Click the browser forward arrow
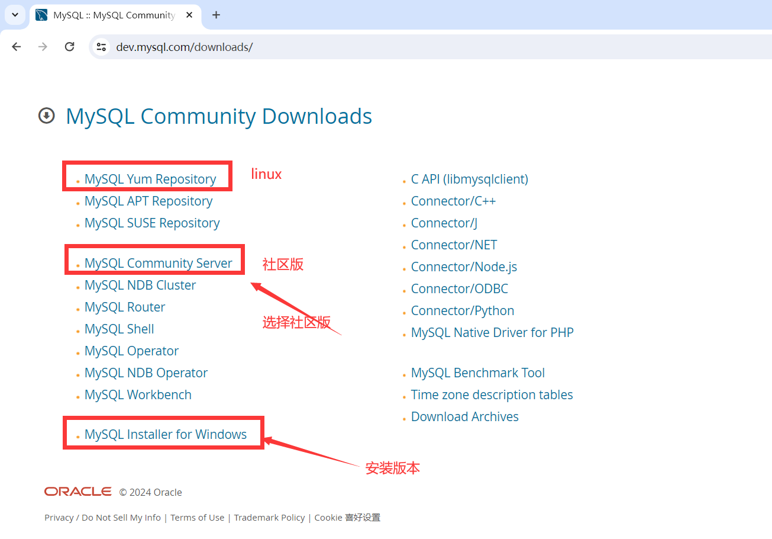The image size is (772, 539). click(43, 47)
